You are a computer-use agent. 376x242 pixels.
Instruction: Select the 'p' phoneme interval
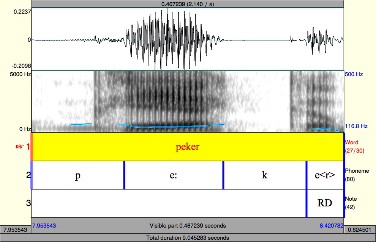[x=78, y=175]
